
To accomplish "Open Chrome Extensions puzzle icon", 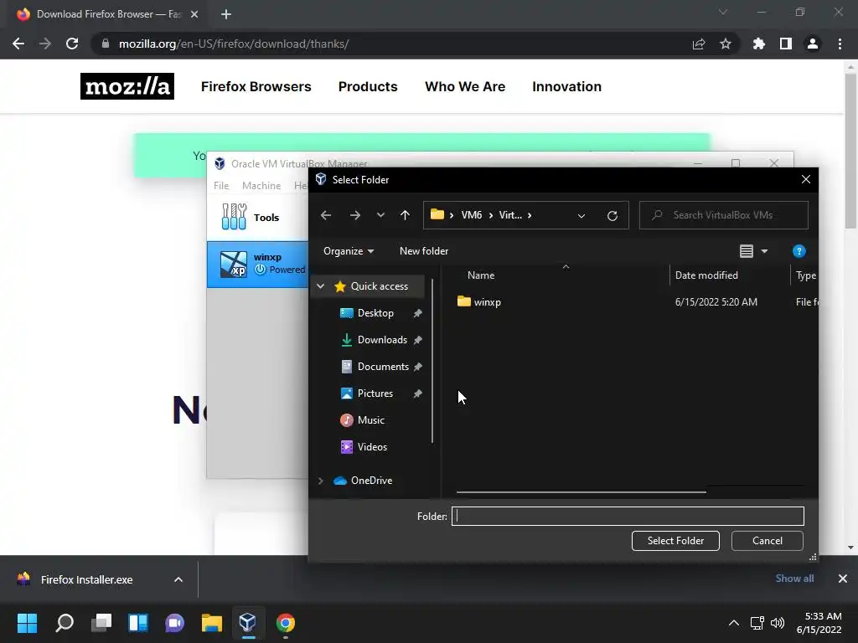I will pyautogui.click(x=759, y=44).
